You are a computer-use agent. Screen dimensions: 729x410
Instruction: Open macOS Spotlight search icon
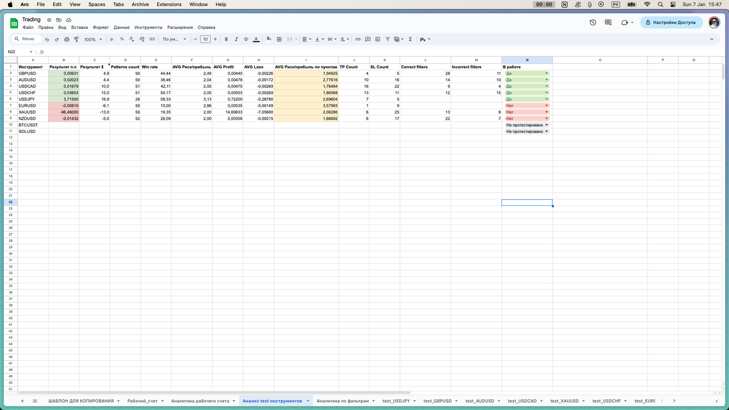(660, 5)
